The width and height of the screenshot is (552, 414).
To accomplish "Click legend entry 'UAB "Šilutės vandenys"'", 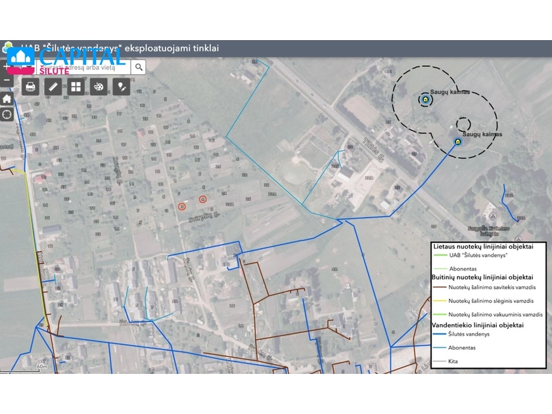I will point(478,255).
